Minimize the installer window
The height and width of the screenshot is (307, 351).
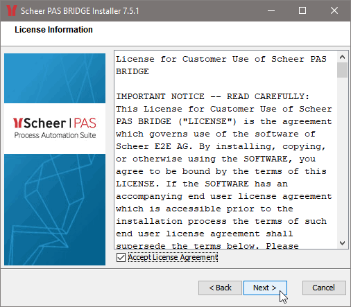click(x=271, y=10)
